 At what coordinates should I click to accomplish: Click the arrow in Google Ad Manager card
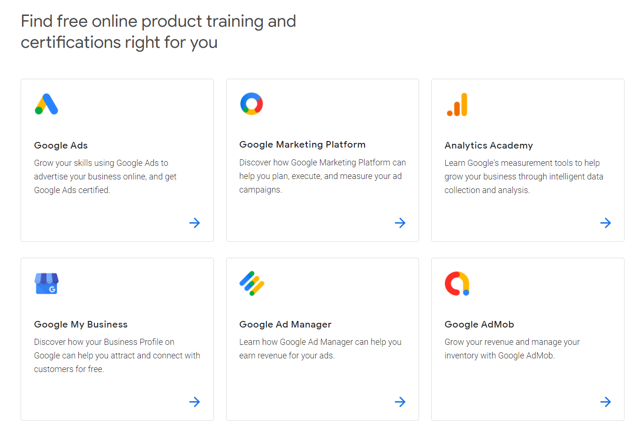(x=400, y=402)
